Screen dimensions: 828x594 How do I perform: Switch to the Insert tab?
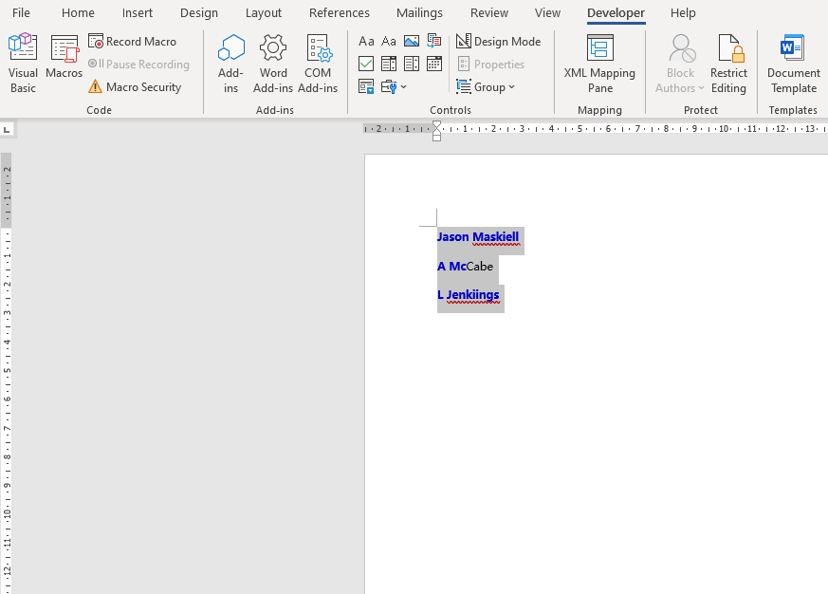coord(138,12)
